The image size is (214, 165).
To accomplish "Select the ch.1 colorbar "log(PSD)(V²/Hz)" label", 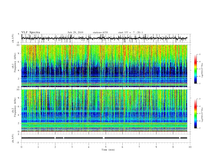I will coord(202,70).
